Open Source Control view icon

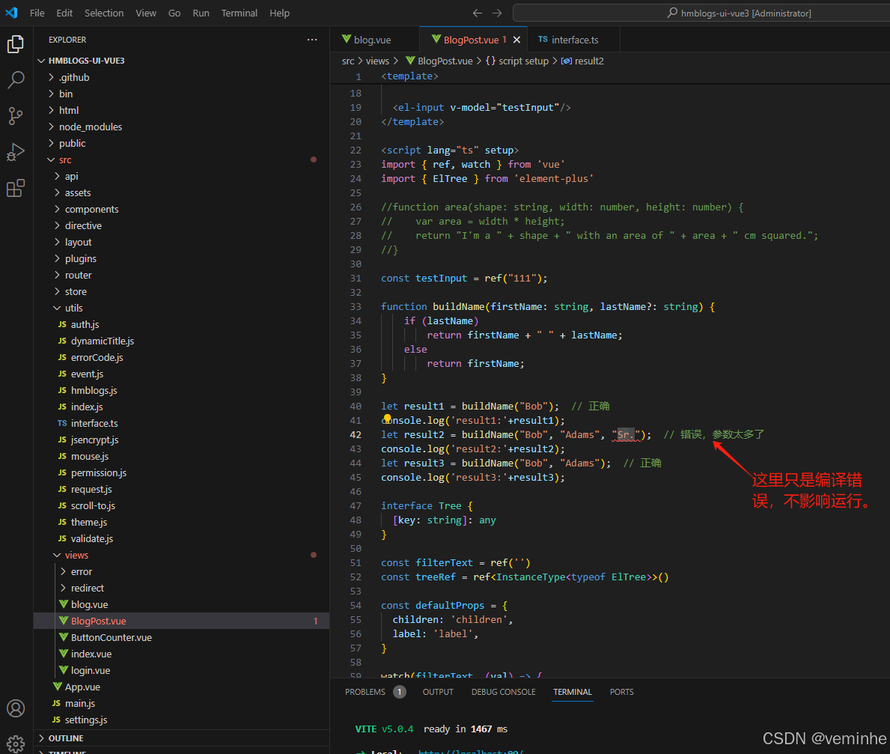[16, 116]
